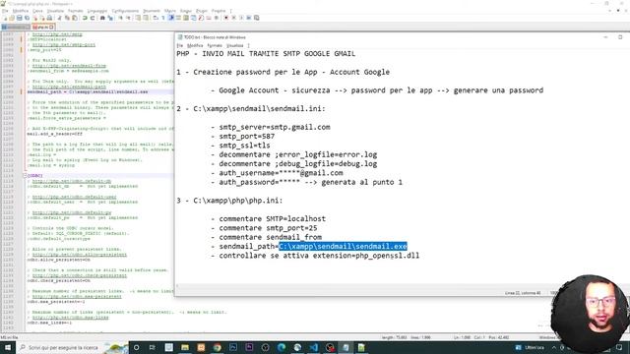The image size is (630, 354).
Task: Open Modifica menu in Blocco note window
Action: (195, 46)
